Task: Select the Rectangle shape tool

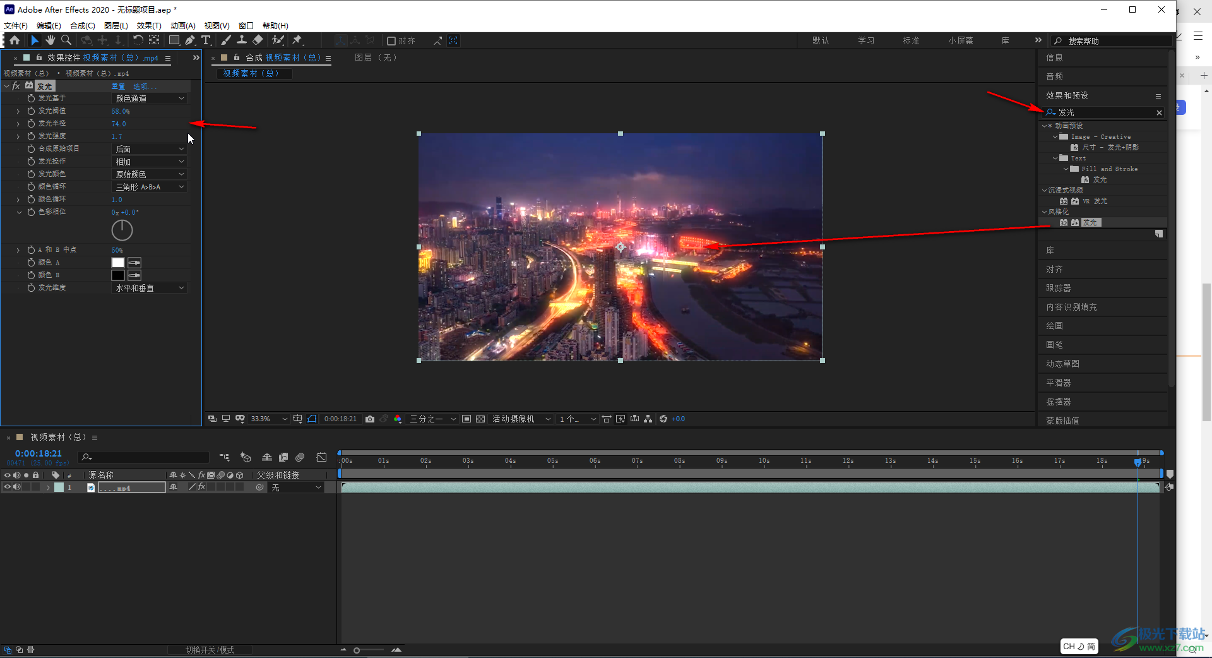Action: (174, 40)
